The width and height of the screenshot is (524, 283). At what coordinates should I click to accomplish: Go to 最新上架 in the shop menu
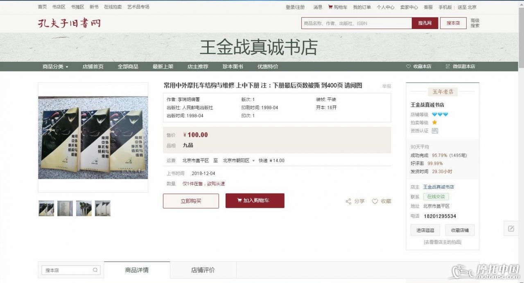[163, 66]
